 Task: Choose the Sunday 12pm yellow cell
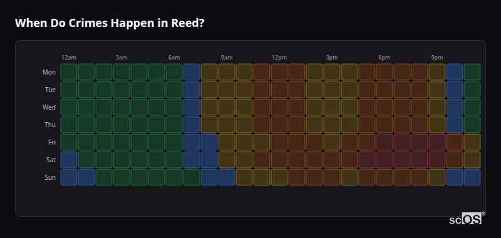point(279,177)
